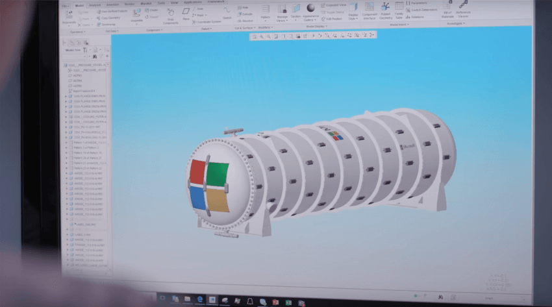
Task: Click Zoom In on graphics toolbar
Action: (261, 36)
